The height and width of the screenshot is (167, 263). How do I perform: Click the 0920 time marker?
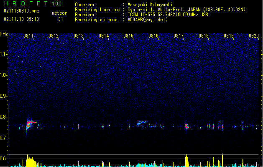pos(254,35)
